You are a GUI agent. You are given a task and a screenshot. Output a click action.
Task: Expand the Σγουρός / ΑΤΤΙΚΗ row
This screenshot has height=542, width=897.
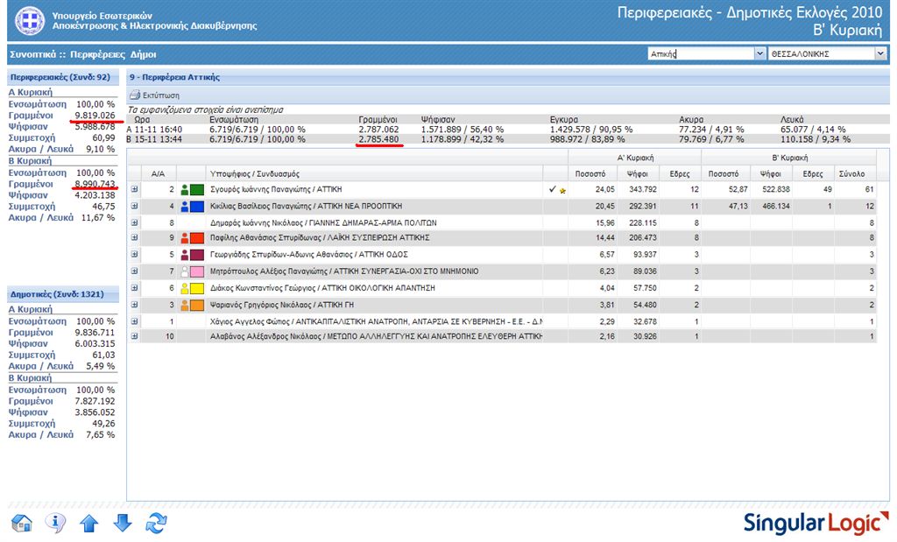click(135, 189)
